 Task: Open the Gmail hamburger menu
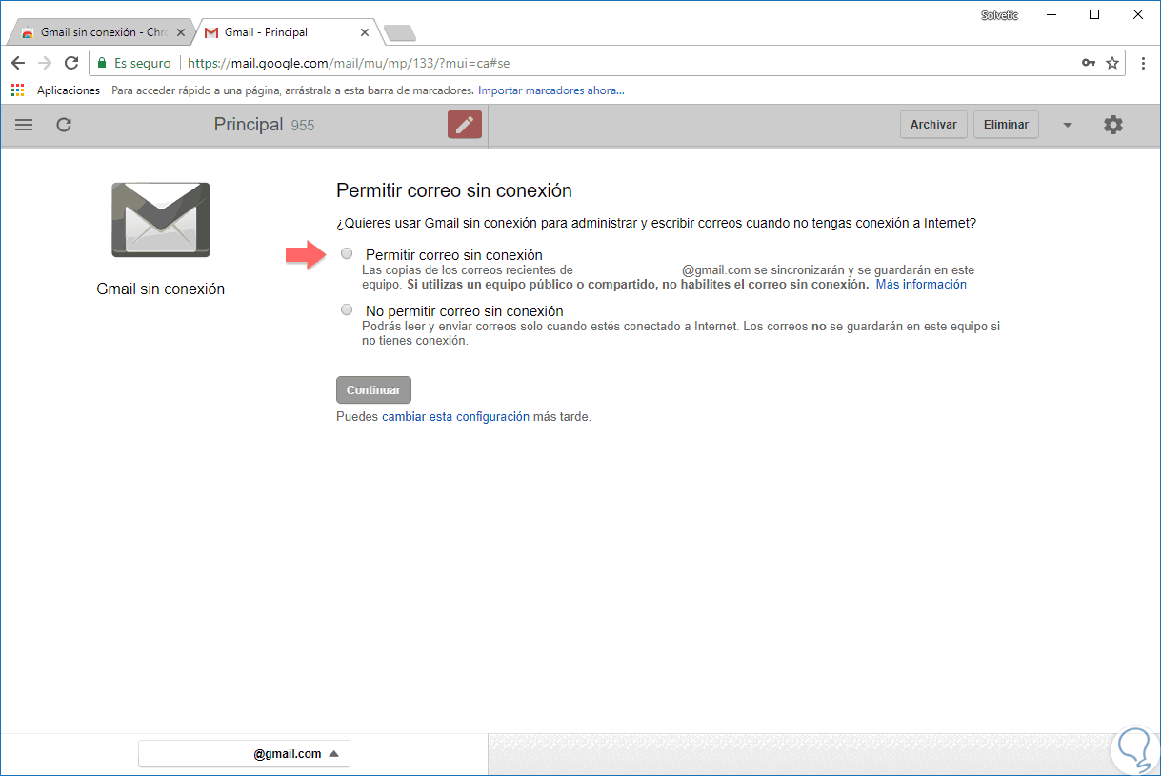(24, 125)
